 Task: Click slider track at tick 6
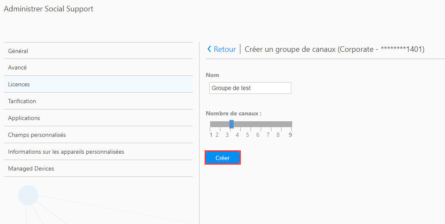261,124
